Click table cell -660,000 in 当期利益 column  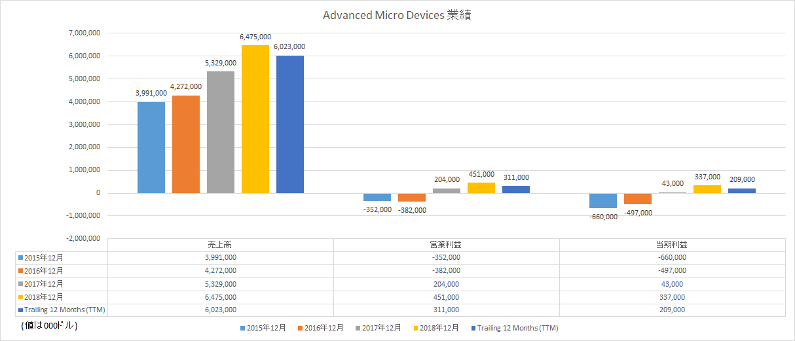[673, 258]
